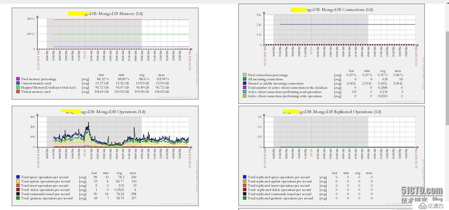The width and height of the screenshot is (449, 210).
Task: Click the green Total replicated getmore operations swatch
Action: tap(245, 198)
